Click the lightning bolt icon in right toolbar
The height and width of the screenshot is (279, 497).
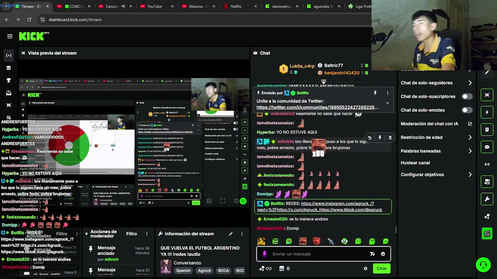[x=487, y=112]
